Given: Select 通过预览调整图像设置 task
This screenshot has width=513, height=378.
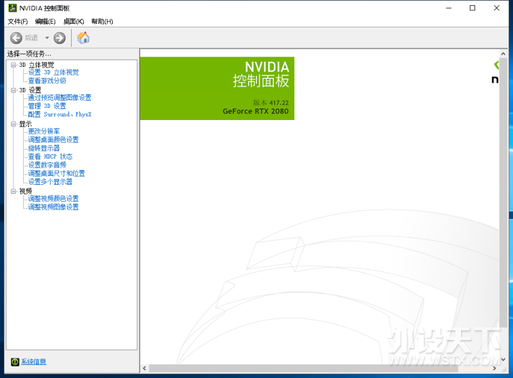Looking at the screenshot, I should (x=60, y=98).
